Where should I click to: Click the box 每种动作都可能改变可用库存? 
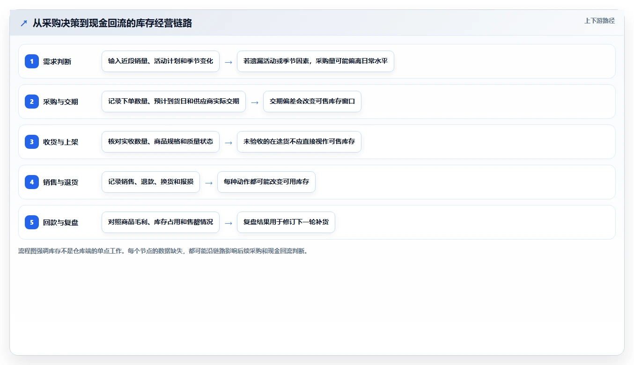(x=266, y=182)
